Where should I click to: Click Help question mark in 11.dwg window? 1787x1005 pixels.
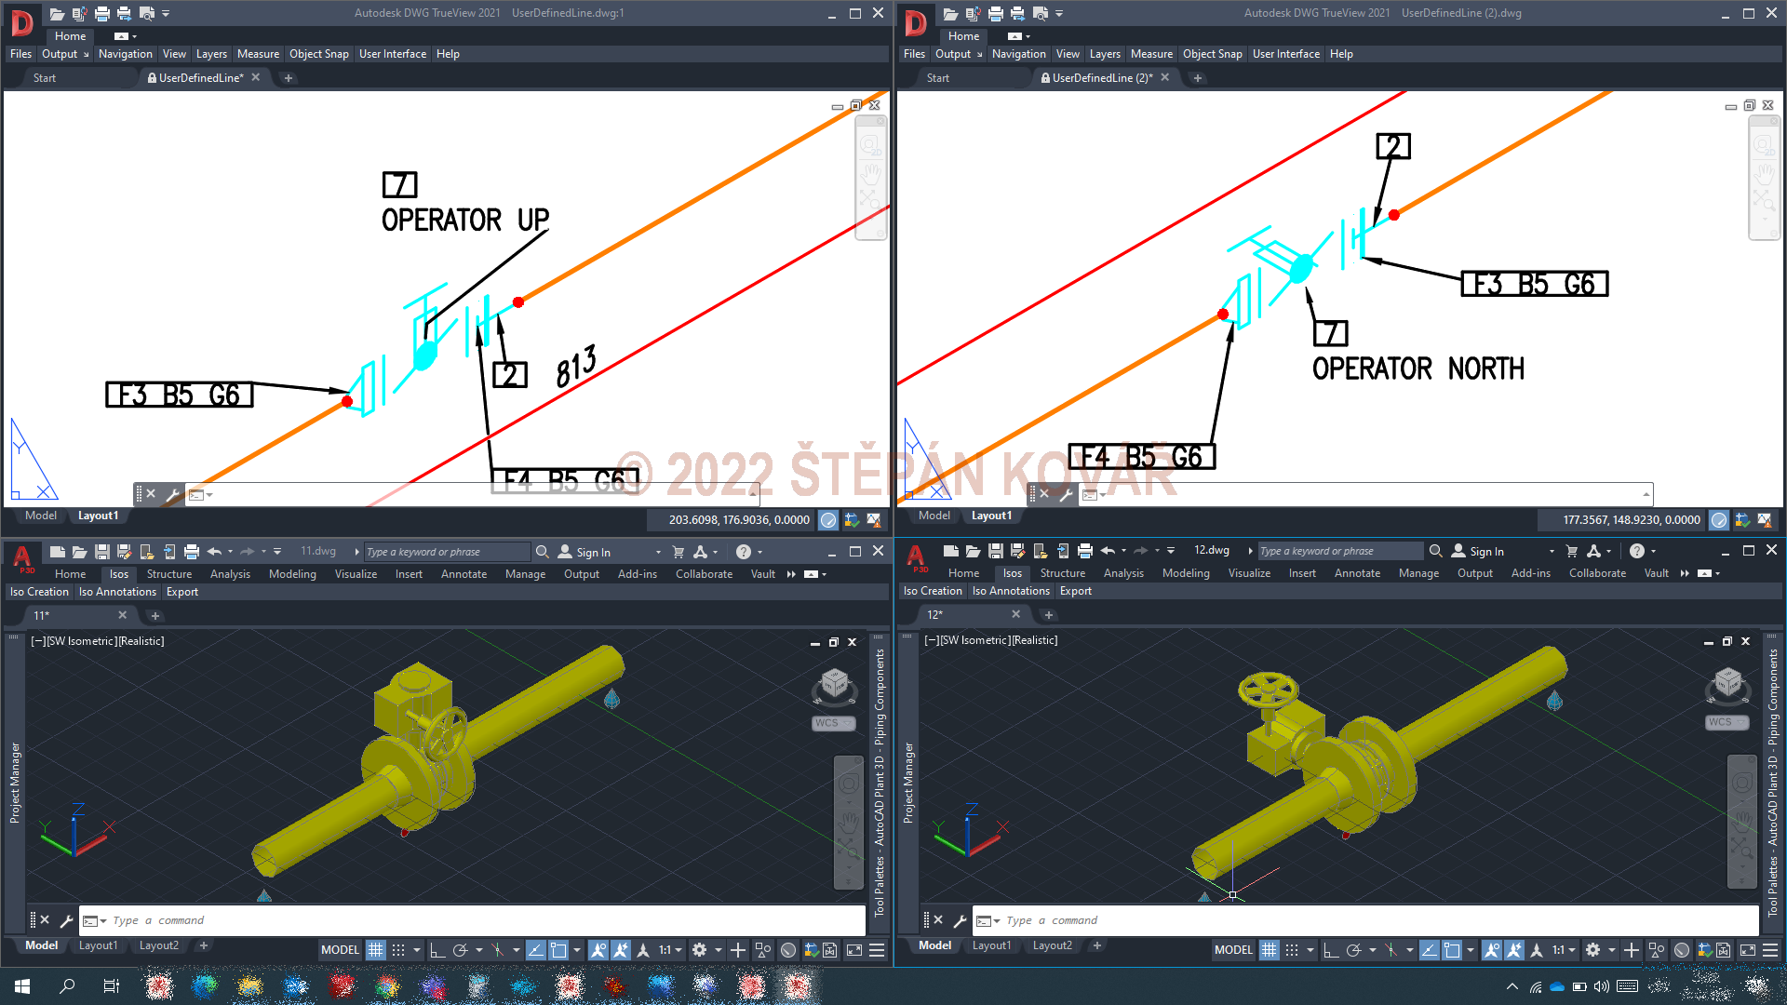743,552
